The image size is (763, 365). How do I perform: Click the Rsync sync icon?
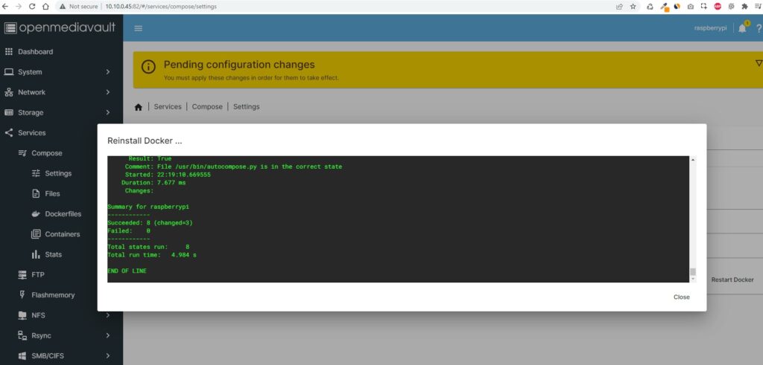click(22, 335)
